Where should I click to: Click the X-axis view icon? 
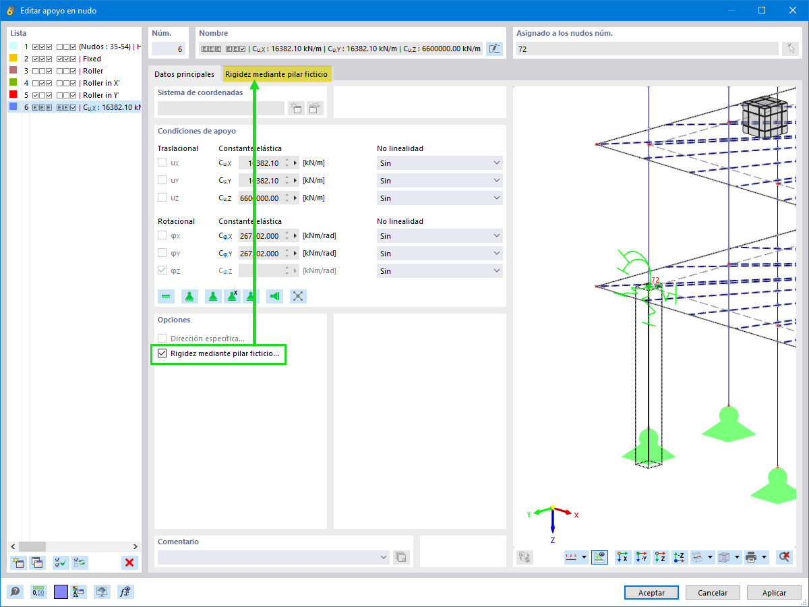tap(622, 557)
